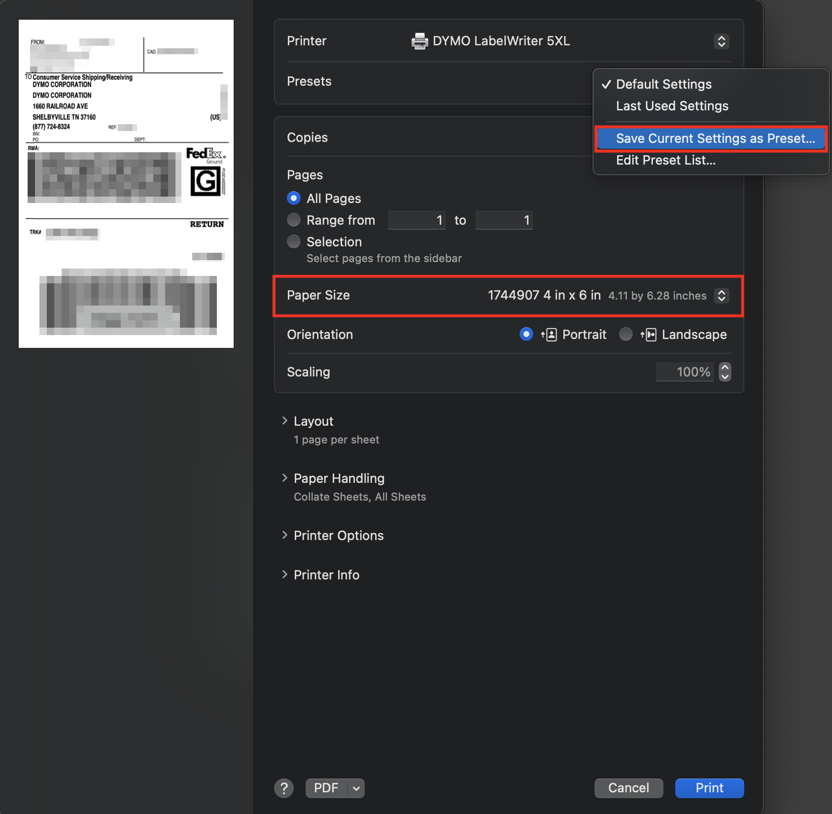The image size is (832, 814).
Task: Choose Default Settings preset
Action: tap(663, 84)
